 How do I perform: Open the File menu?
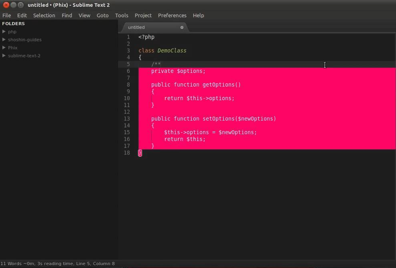[x=6, y=15]
